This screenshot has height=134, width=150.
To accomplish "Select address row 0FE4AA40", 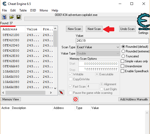I will (27, 66).
